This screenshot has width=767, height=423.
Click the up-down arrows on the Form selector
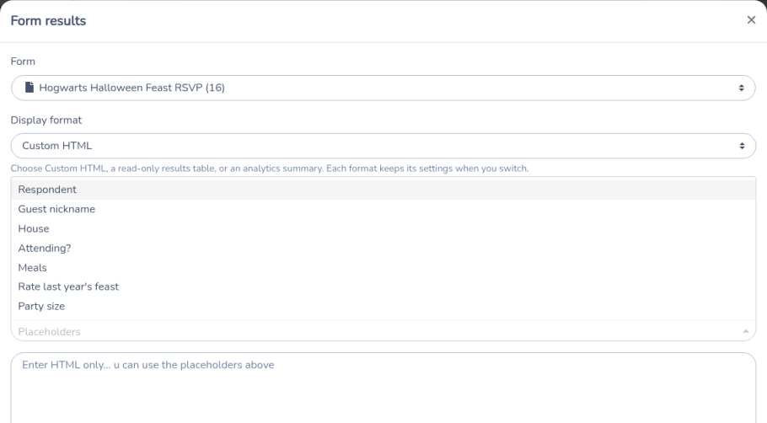tap(741, 88)
